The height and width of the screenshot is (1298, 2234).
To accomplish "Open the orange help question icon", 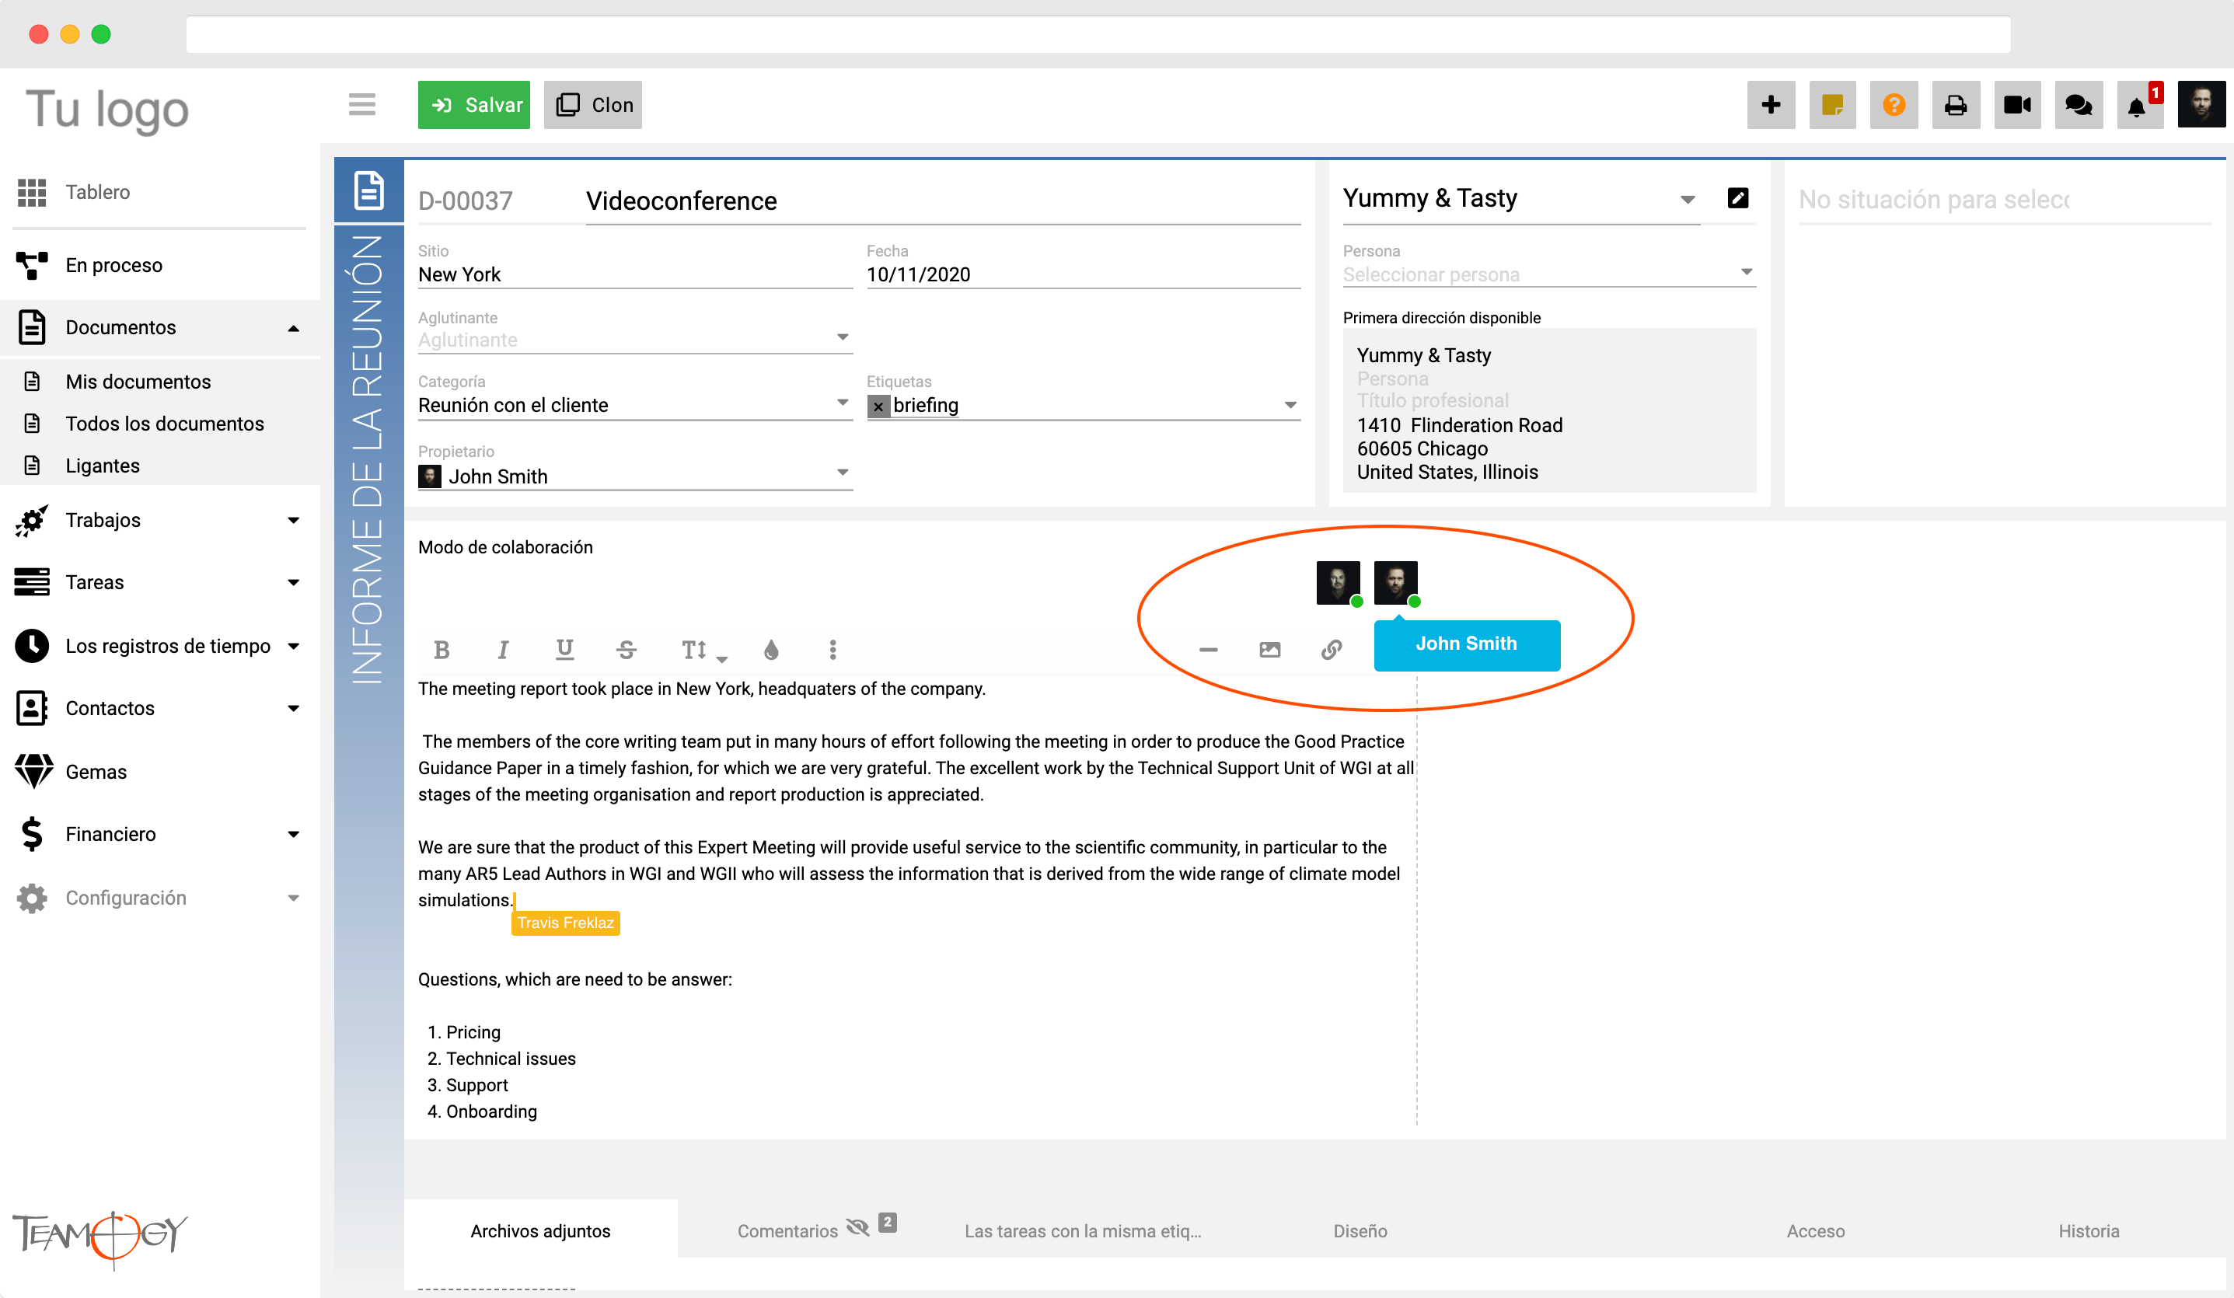I will [x=1894, y=105].
